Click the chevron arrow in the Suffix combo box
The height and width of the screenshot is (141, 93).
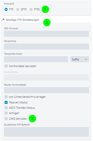pos(86,59)
